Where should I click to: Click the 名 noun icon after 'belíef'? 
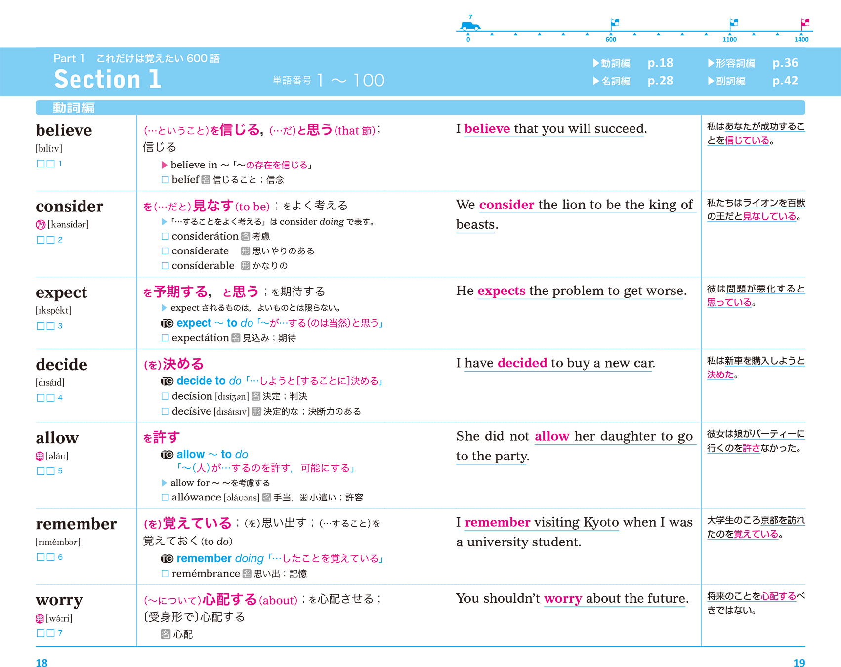point(206,180)
